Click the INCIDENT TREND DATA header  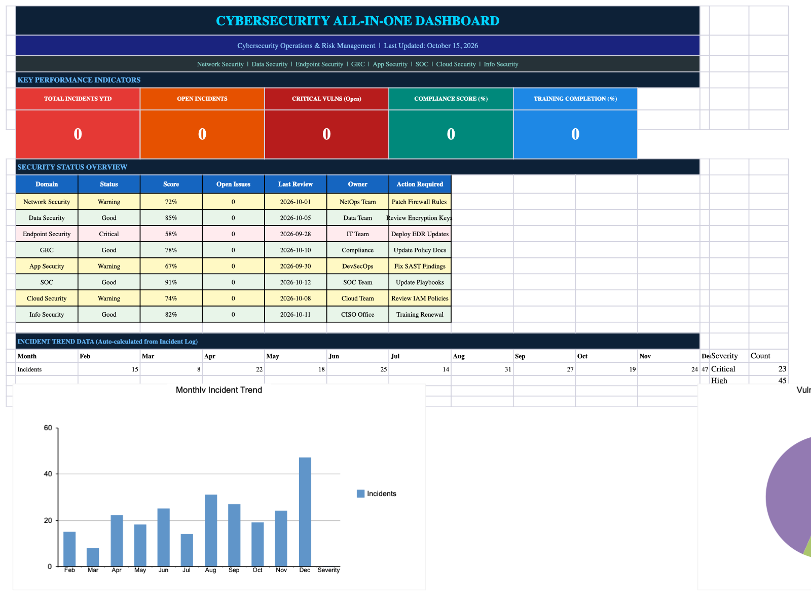pos(357,342)
